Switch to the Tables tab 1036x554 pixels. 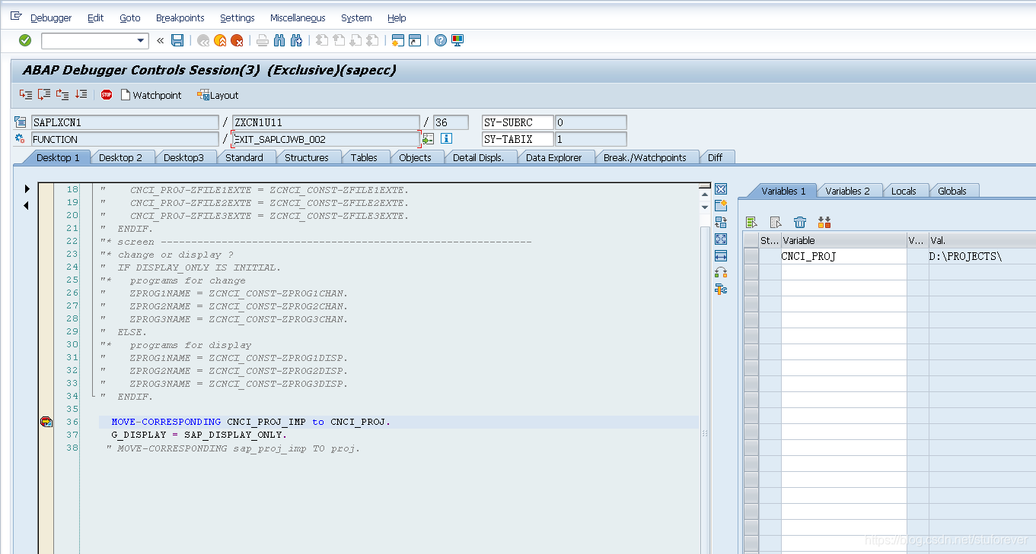(364, 157)
